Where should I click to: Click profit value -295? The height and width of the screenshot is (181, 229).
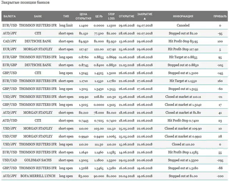tap(220, 160)
